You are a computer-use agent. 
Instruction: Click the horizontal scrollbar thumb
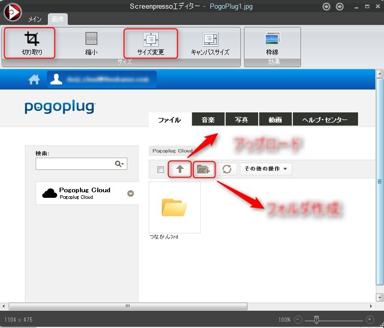[128, 306]
